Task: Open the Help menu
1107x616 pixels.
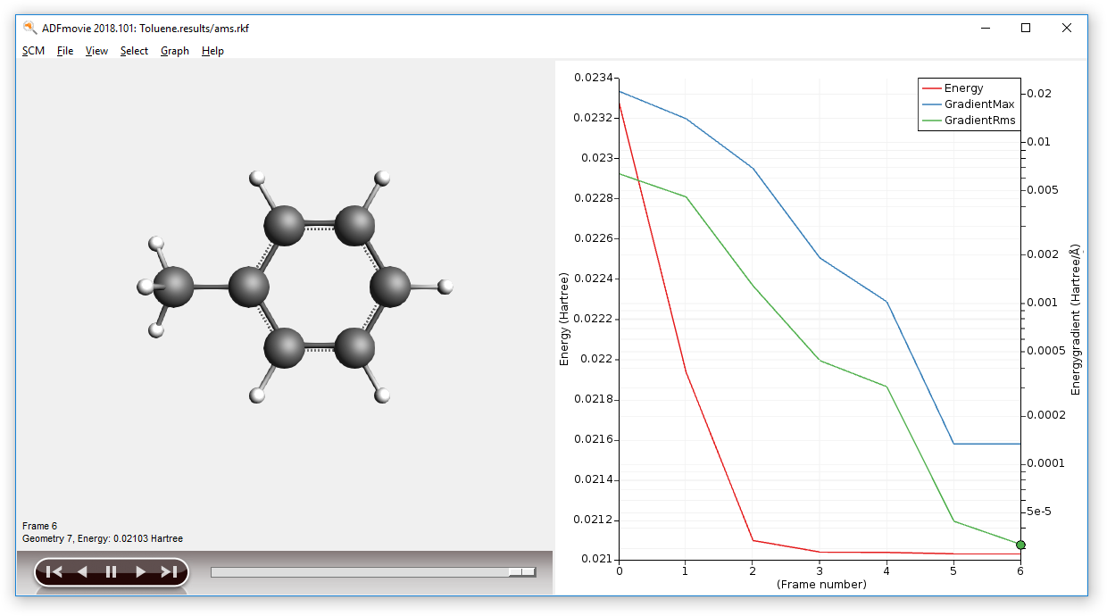Action: pos(212,51)
